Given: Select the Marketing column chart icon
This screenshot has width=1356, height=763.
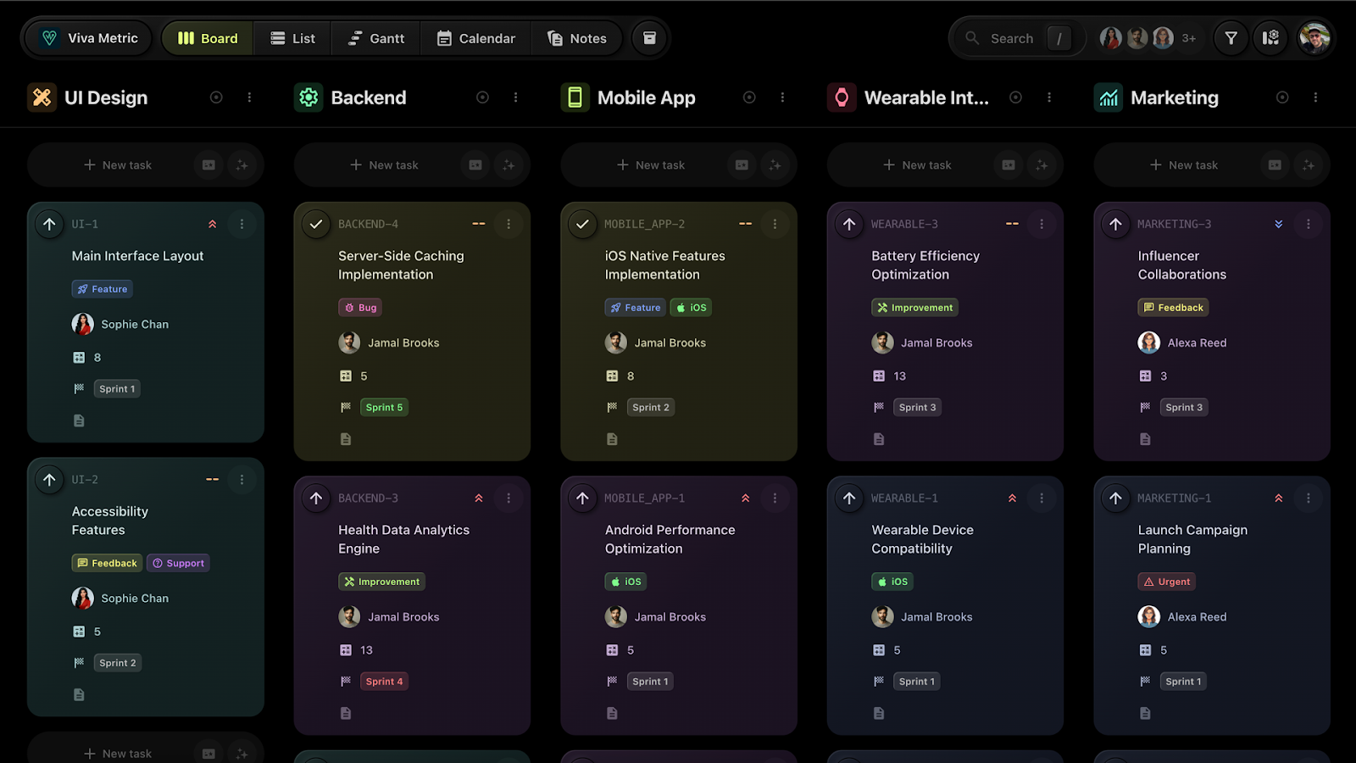Looking at the screenshot, I should point(1108,97).
